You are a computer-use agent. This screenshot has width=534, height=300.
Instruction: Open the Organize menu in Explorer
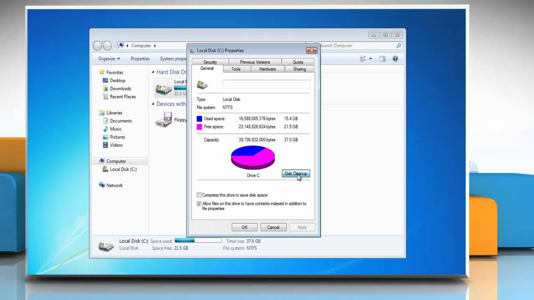[x=109, y=59]
